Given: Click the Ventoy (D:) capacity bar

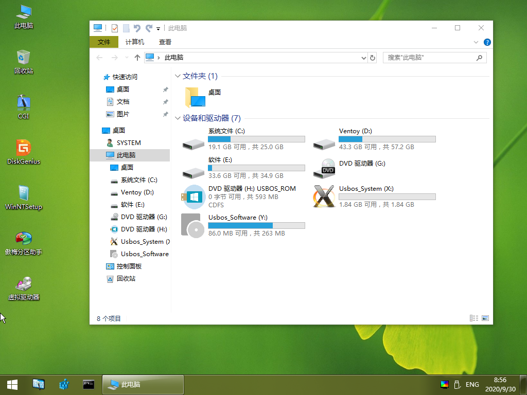Looking at the screenshot, I should pyautogui.click(x=387, y=139).
